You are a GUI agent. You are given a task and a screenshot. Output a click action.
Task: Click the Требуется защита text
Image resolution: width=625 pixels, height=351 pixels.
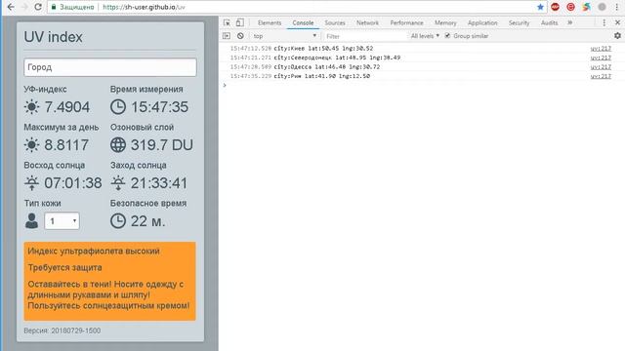pos(64,268)
